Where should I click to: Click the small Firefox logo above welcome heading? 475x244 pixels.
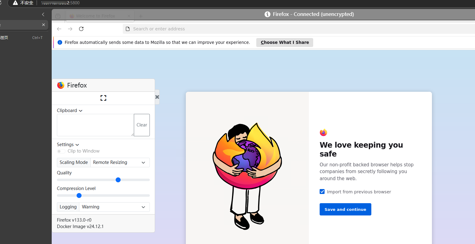(323, 133)
